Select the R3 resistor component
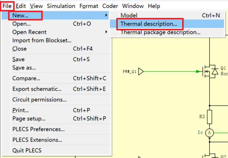The height and width of the screenshot is (158, 228). point(209,116)
